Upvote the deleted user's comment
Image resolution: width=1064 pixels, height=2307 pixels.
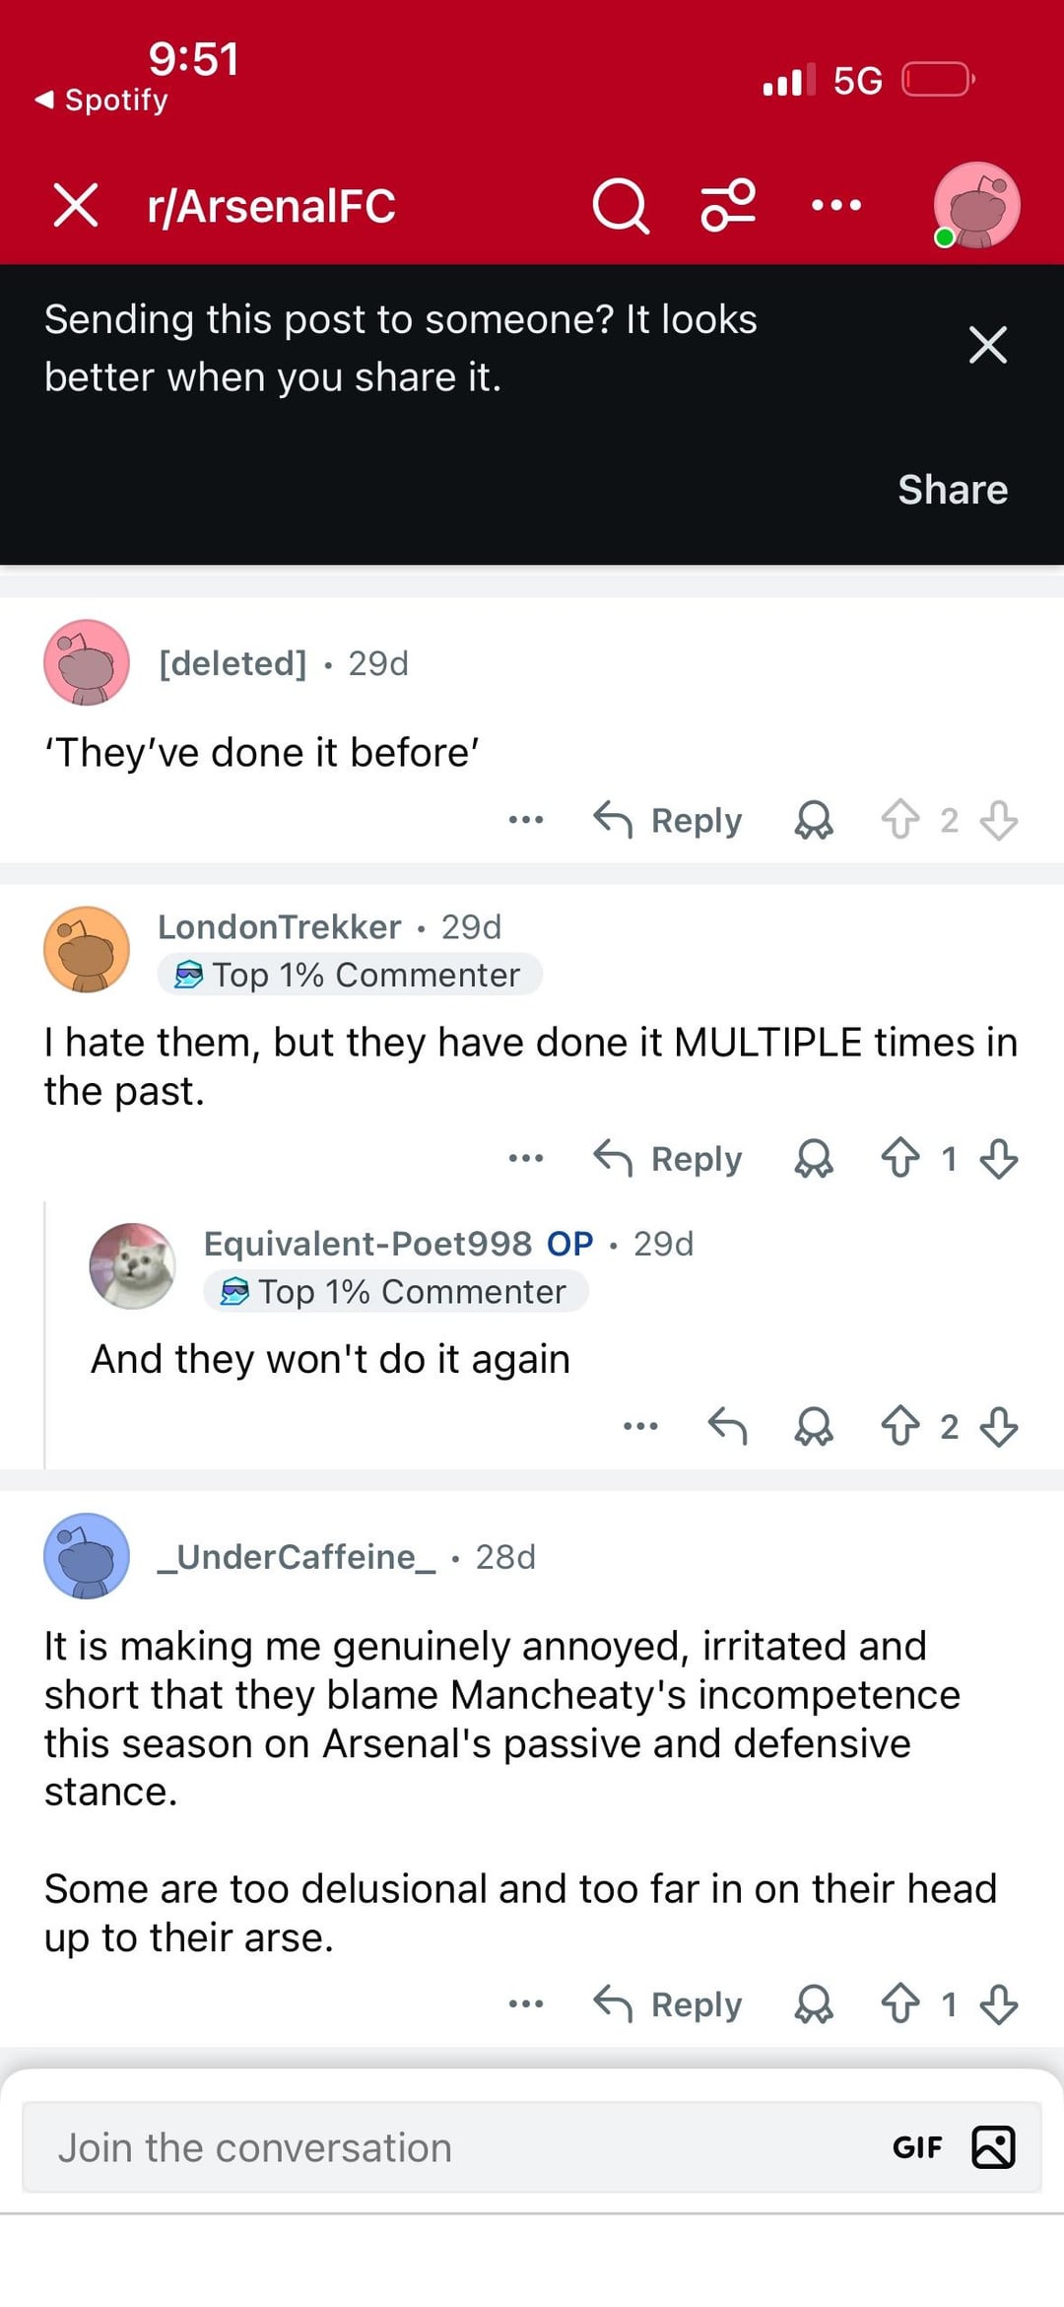coord(899,820)
